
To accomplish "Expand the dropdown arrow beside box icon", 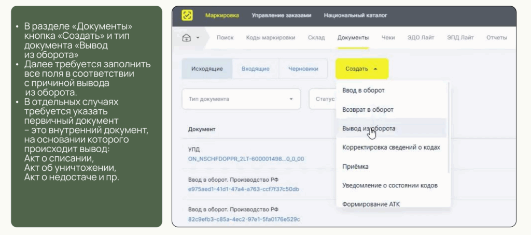I will pos(198,38).
